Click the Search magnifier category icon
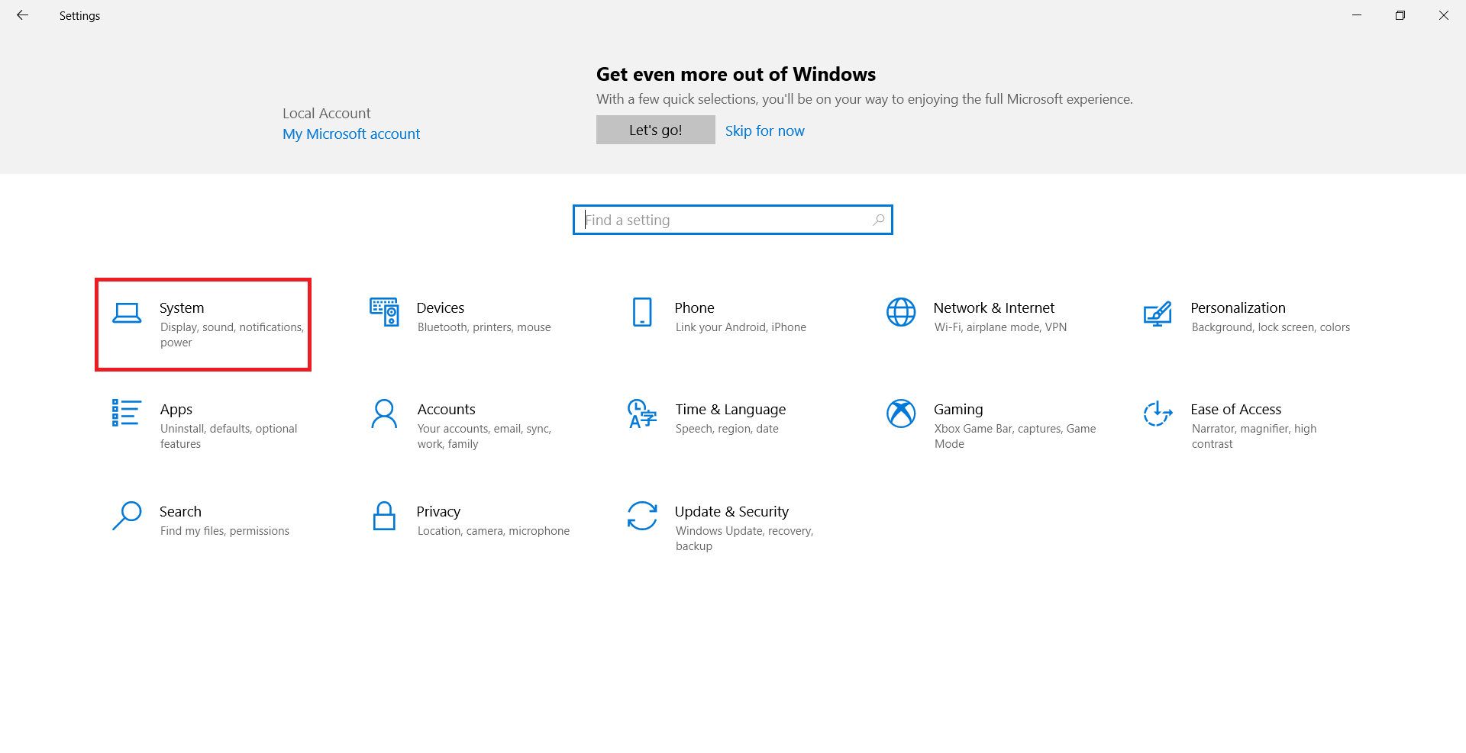 (127, 516)
